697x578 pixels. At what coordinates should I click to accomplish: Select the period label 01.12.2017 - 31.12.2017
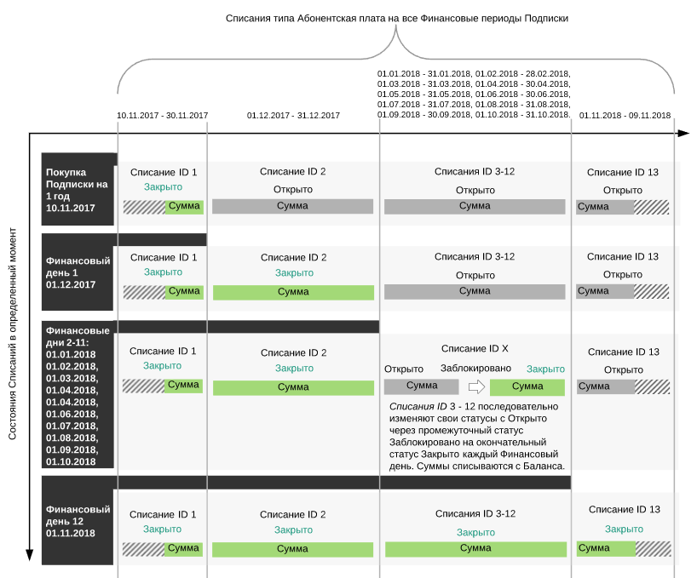click(x=293, y=116)
